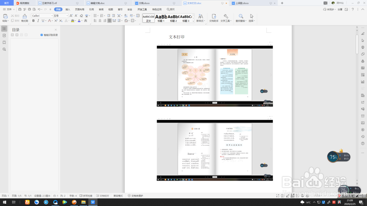Open the 文件 file menu dropdown
This screenshot has height=206, width=367.
tap(9, 10)
